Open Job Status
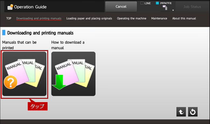This screenshot has height=124, width=210. (x=192, y=7)
